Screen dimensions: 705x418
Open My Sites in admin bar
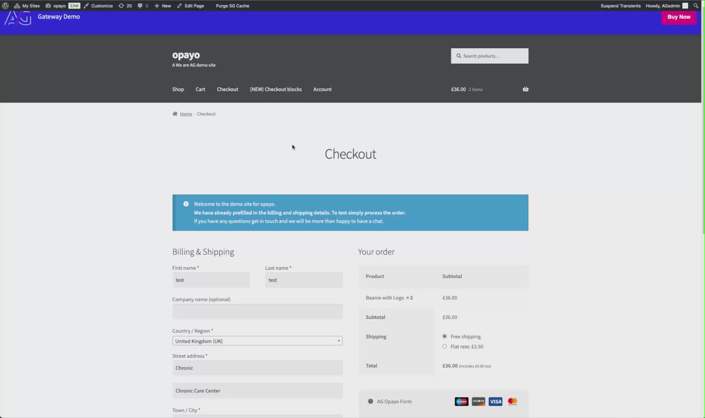pos(27,5)
